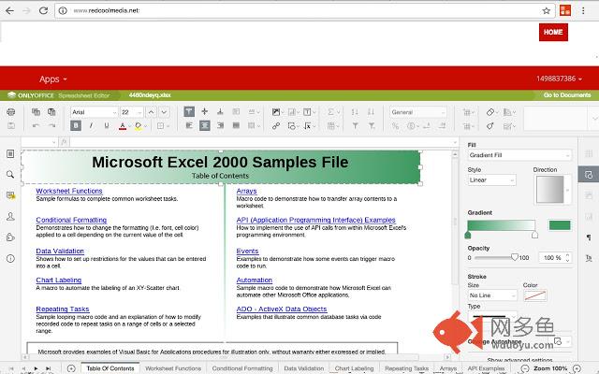Screen dimensions: 599x374
Task: Open the gradient Direction picker
Action: coord(553,189)
